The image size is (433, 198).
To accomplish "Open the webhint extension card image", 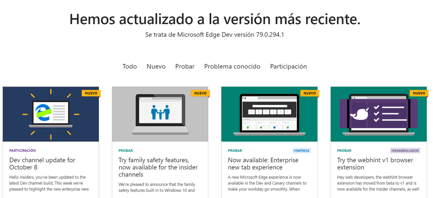I will point(379,114).
